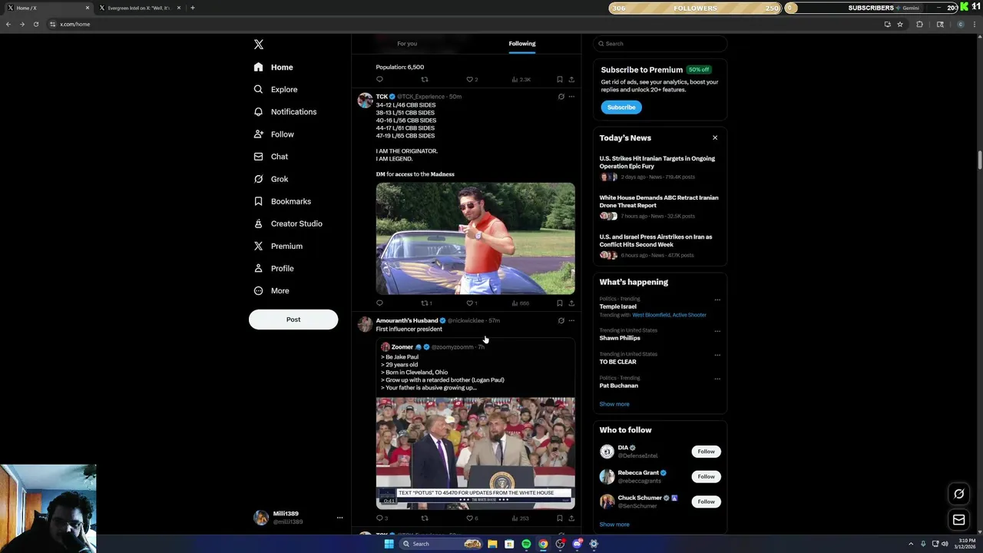Image resolution: width=983 pixels, height=553 pixels.
Task: Open the Temple Israel trend
Action: pyautogui.click(x=618, y=306)
